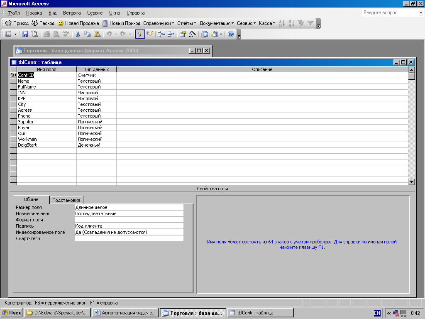This screenshot has height=319, width=425.
Task: Click the Новый Приход calculator button
Action: 121,23
